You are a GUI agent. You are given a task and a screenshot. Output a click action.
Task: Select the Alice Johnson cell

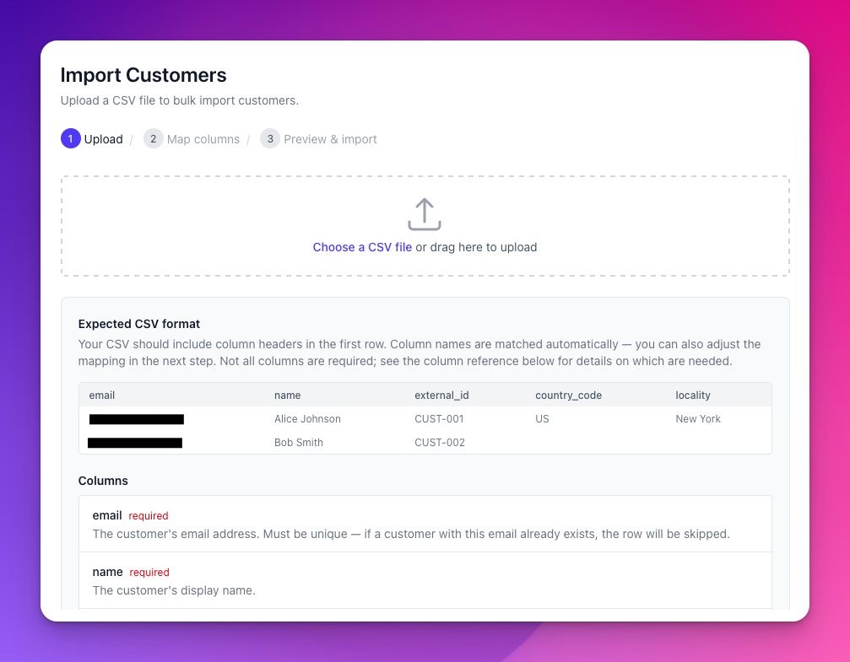(x=307, y=419)
